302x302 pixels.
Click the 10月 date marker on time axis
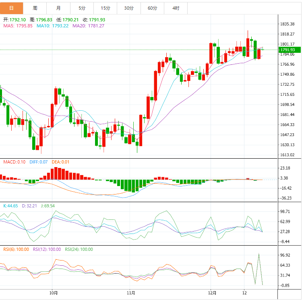[53, 293]
